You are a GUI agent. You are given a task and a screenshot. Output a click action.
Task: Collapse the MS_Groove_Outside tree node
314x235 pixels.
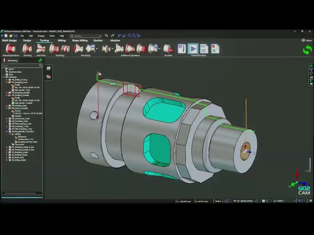tap(6, 108)
